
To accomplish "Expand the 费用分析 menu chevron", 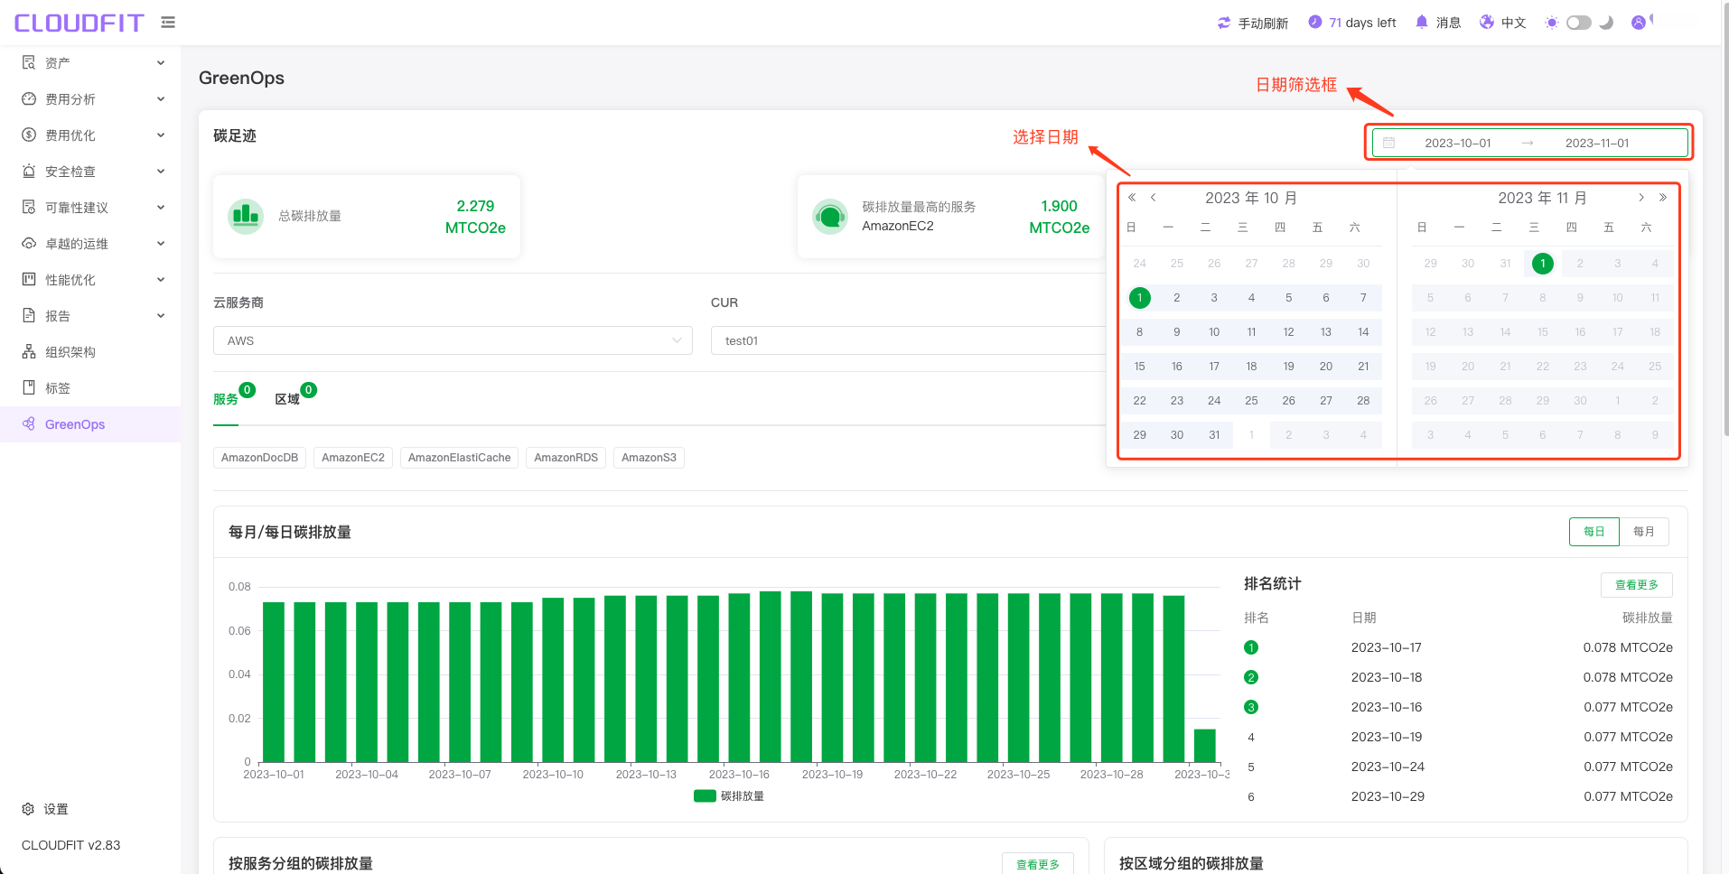I will click(x=161, y=98).
